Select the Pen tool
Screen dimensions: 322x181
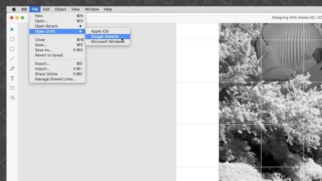pos(12,68)
